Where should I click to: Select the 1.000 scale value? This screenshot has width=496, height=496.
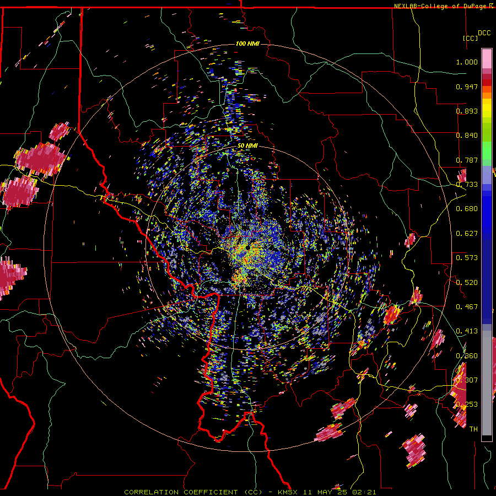tap(467, 62)
